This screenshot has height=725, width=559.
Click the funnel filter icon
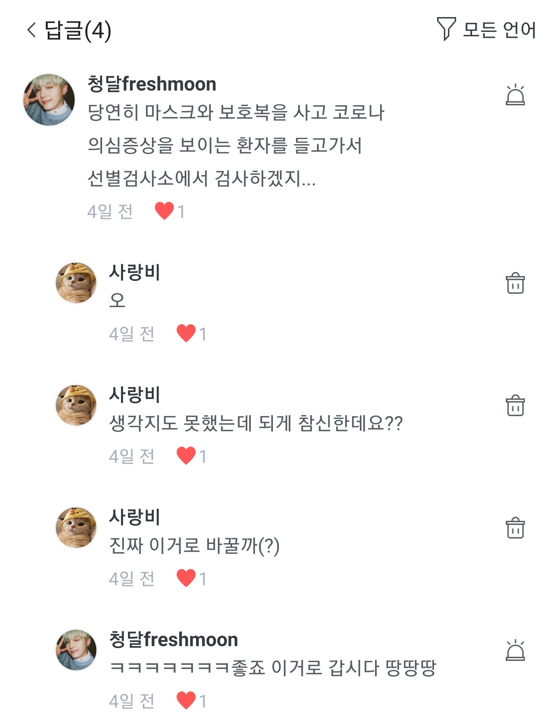[x=446, y=29]
